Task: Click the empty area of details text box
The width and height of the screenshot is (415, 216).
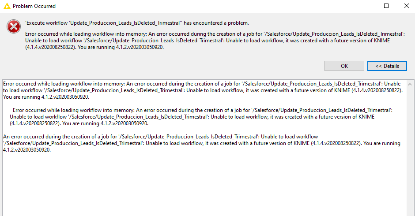Action: coord(204,185)
